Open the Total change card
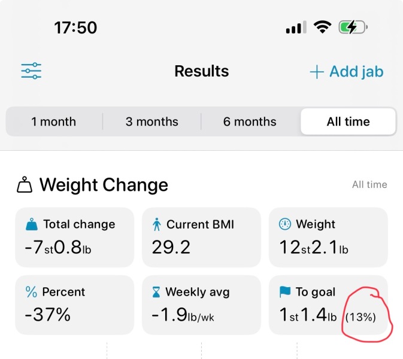The image size is (403, 359). point(74,237)
